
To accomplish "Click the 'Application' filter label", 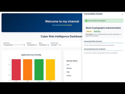I will pos(7,43).
